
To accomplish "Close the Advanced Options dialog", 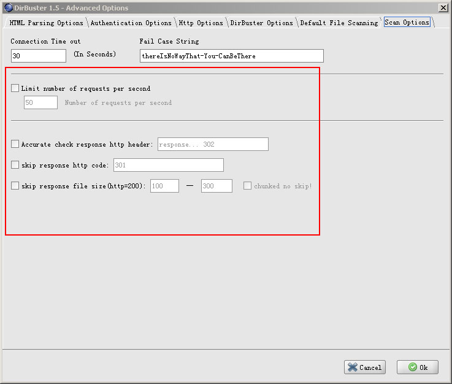I will click(x=443, y=8).
